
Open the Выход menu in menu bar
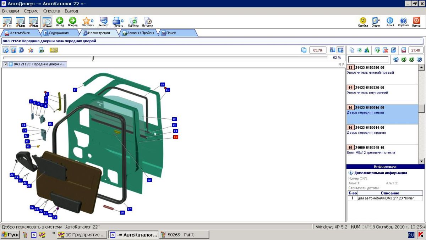point(71,11)
